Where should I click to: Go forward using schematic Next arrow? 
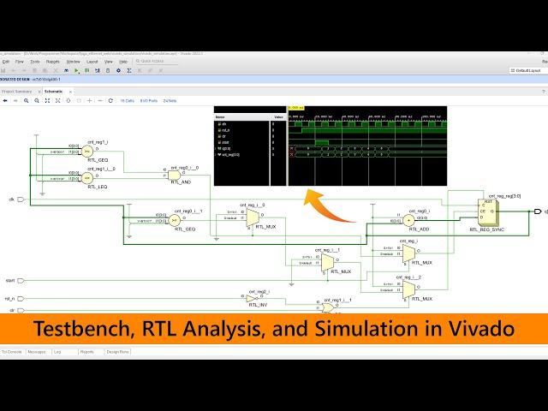pyautogui.click(x=15, y=101)
